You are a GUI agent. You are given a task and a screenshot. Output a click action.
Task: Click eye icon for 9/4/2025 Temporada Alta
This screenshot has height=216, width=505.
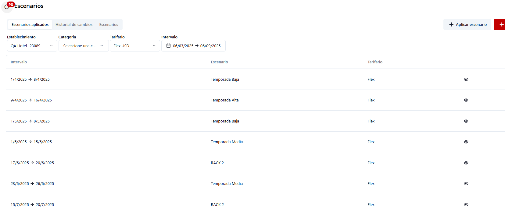(x=466, y=100)
